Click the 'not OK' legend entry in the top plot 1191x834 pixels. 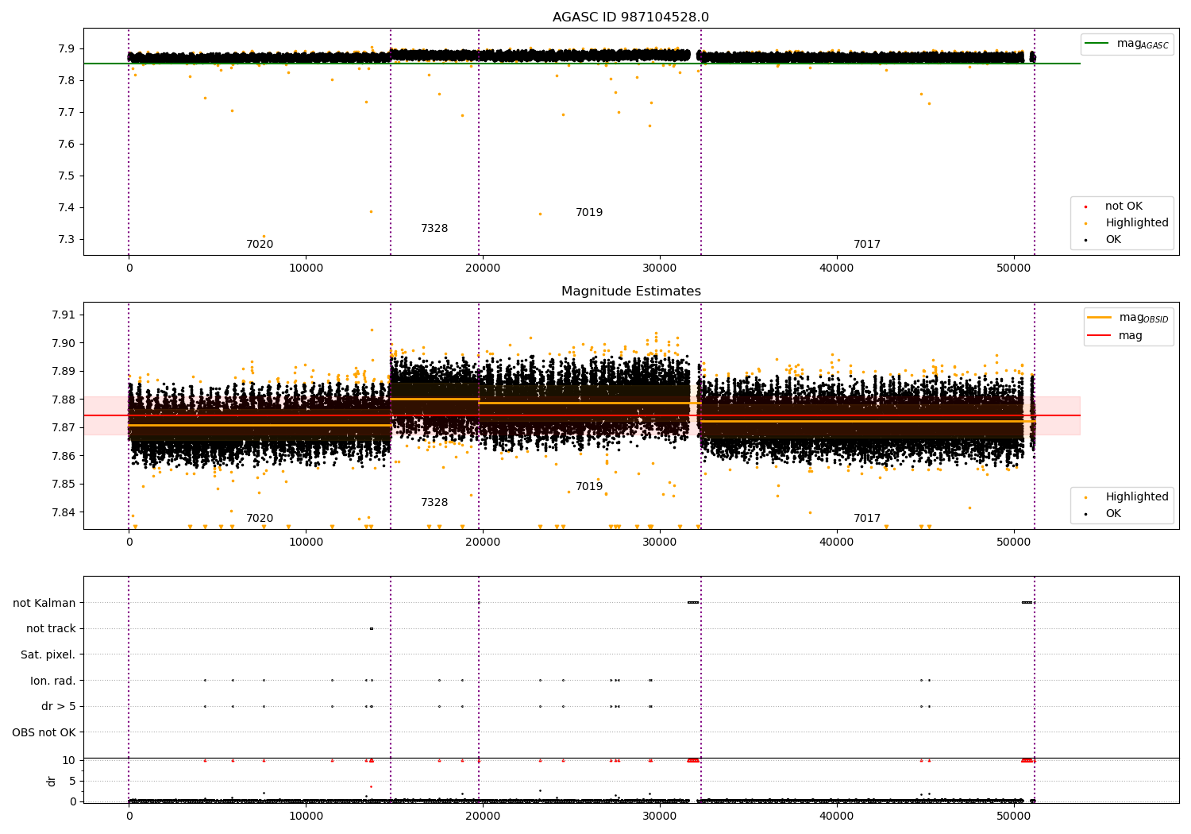coord(1115,207)
